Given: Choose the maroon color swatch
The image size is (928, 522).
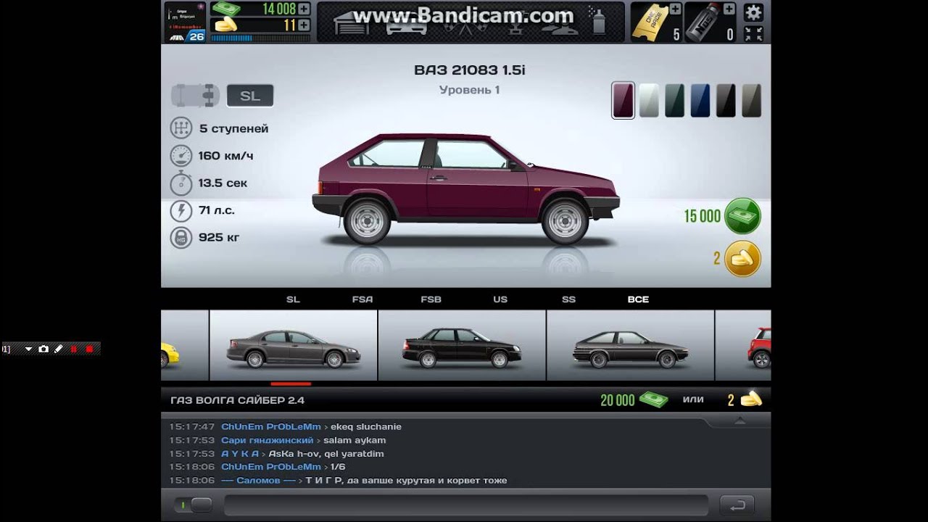Looking at the screenshot, I should click(x=623, y=100).
